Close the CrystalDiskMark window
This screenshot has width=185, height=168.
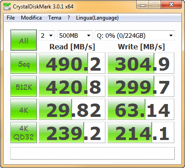(171, 5)
